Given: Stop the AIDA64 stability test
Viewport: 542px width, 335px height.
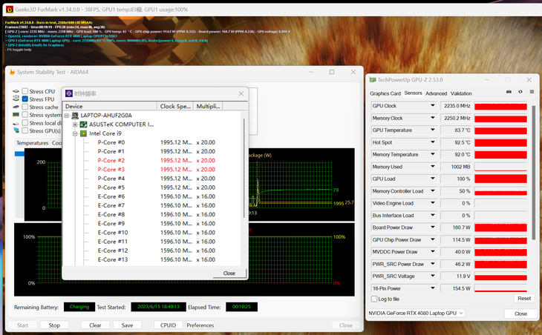Looking at the screenshot, I should coord(54,325).
